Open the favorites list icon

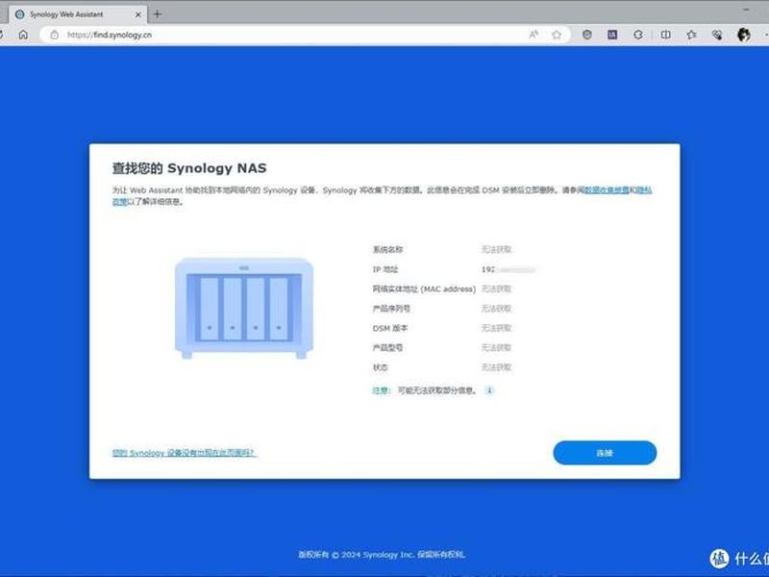[691, 35]
